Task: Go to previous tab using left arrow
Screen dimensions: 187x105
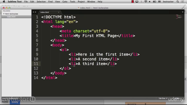Action: 33,12
